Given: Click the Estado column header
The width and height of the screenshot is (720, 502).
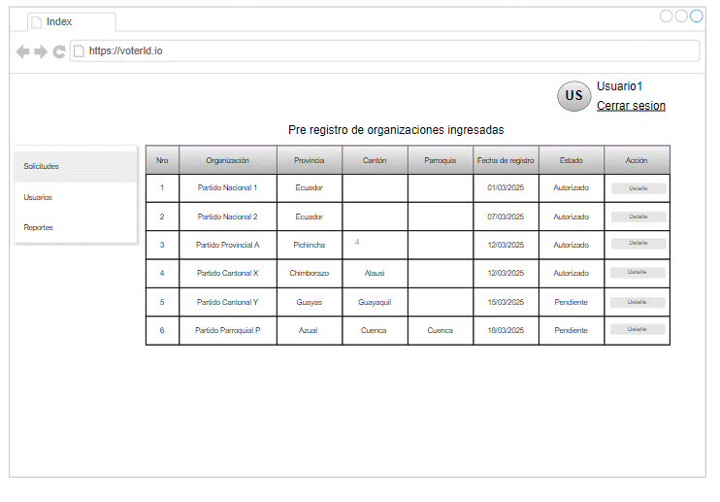Looking at the screenshot, I should pos(572,160).
